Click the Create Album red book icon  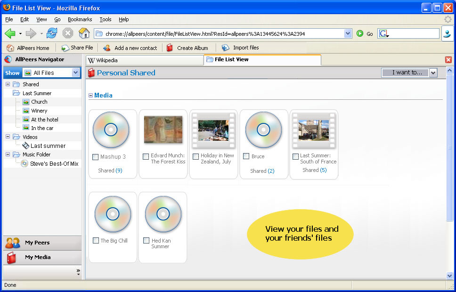[170, 48]
